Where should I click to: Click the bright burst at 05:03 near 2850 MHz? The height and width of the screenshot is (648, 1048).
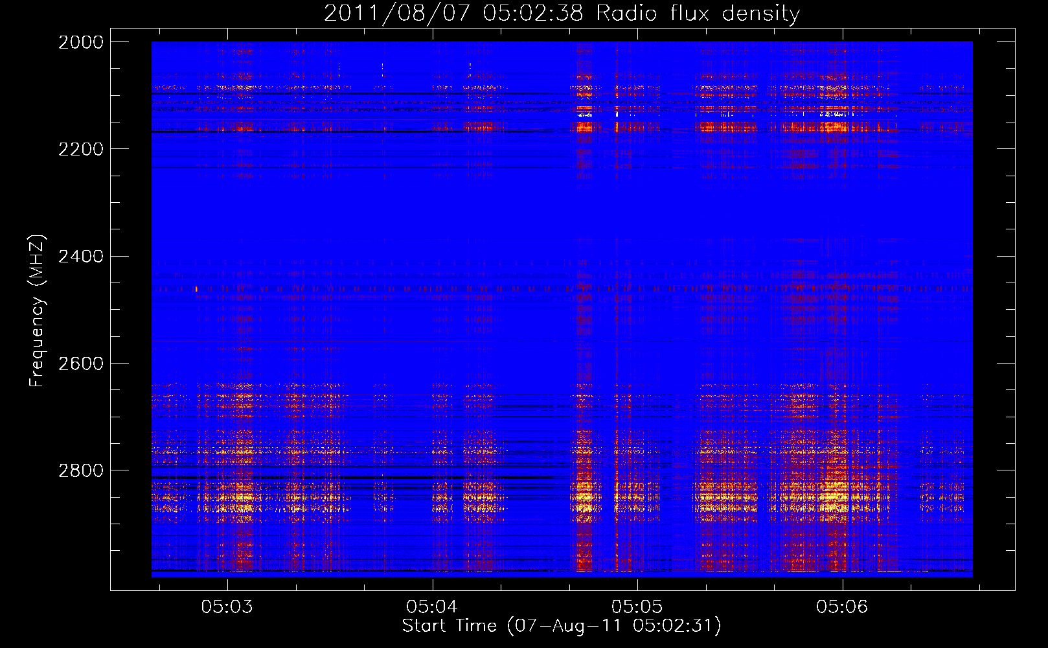[x=243, y=498]
